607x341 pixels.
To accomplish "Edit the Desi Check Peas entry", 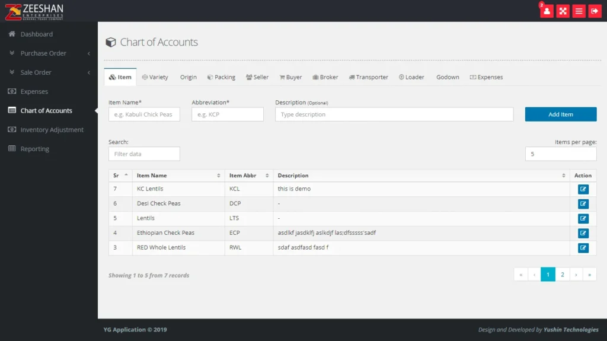I will (583, 204).
